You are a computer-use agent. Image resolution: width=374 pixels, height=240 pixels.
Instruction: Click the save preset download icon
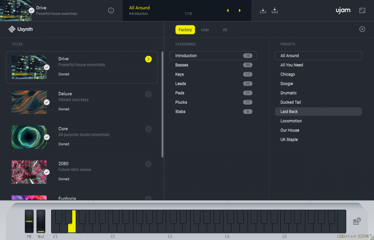[263, 11]
